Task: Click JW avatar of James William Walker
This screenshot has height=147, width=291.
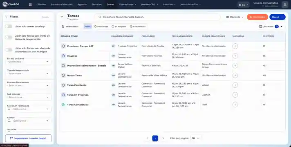Action: [113, 66]
